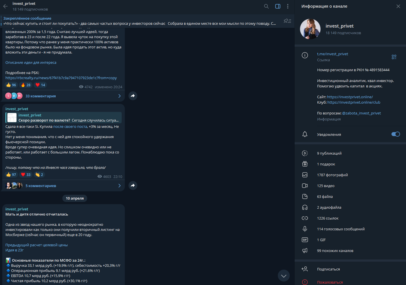Click the microphone voice icon
This screenshot has width=406, height=285.
[305, 229]
